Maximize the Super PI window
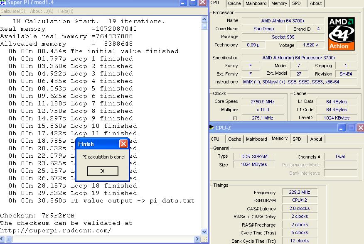This screenshot has width=364, height=244. [193, 2]
